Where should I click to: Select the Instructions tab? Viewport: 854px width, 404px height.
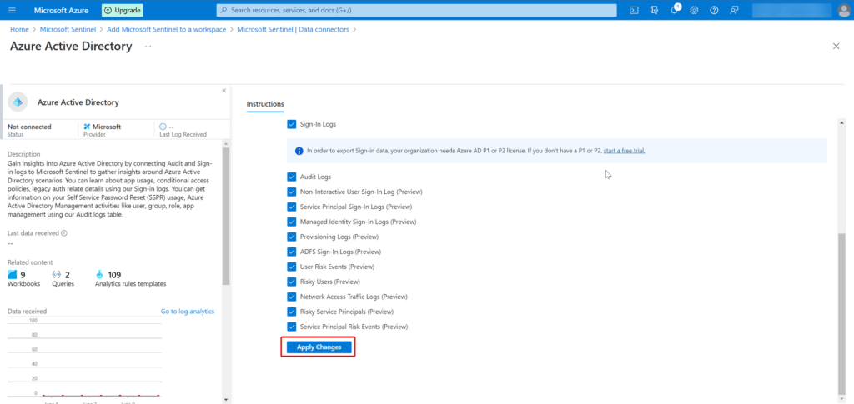pos(265,104)
